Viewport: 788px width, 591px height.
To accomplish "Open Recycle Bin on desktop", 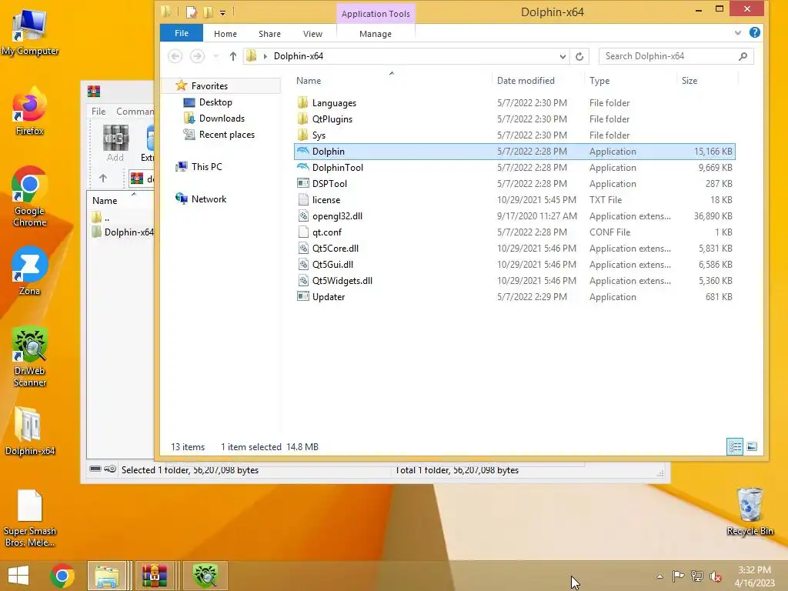I will point(750,512).
